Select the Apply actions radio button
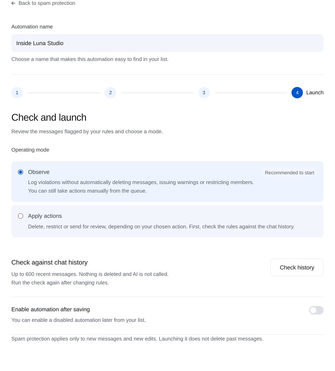The width and height of the screenshot is (335, 371). pyautogui.click(x=20, y=216)
